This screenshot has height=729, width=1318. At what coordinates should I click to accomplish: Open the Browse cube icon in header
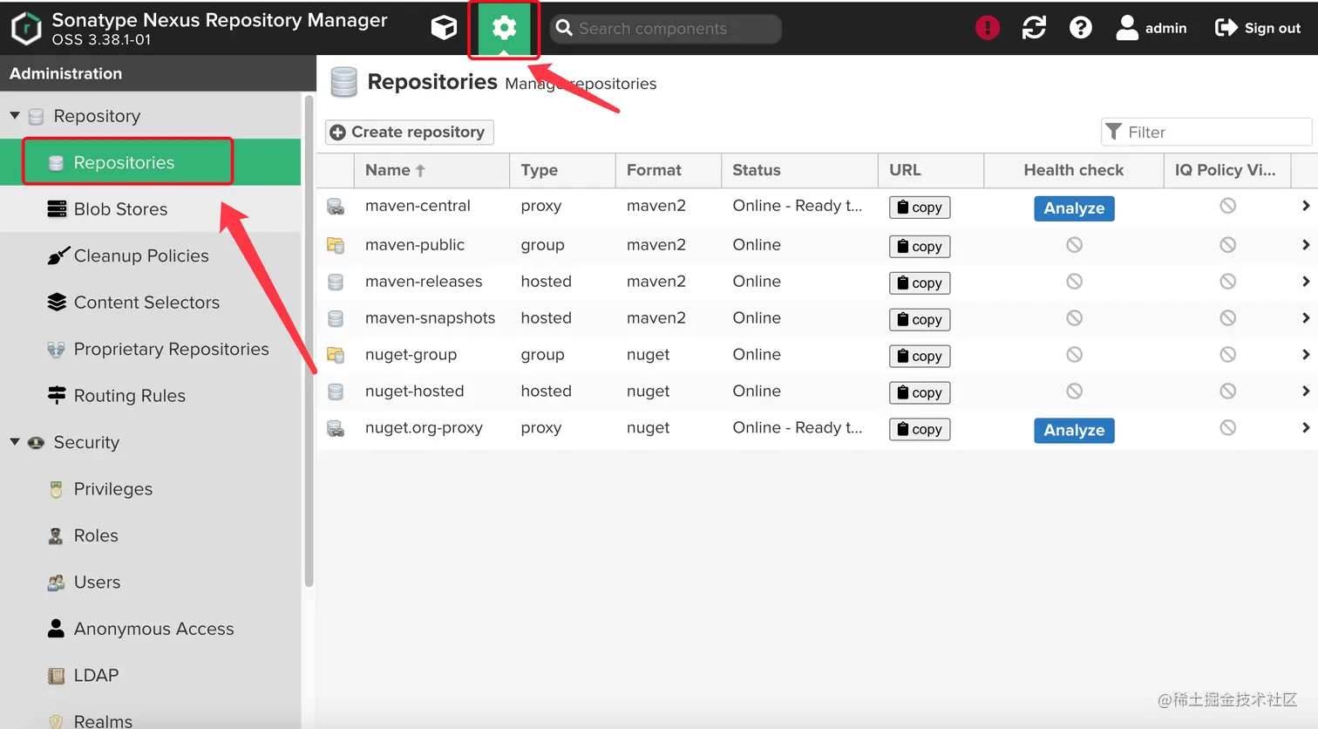444,28
